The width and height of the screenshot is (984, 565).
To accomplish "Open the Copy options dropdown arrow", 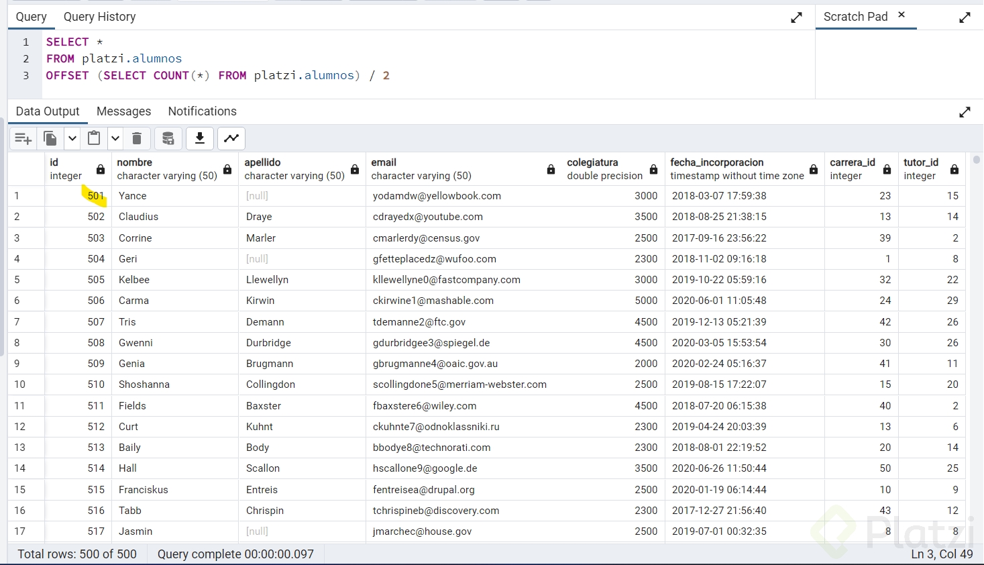I will pyautogui.click(x=72, y=138).
